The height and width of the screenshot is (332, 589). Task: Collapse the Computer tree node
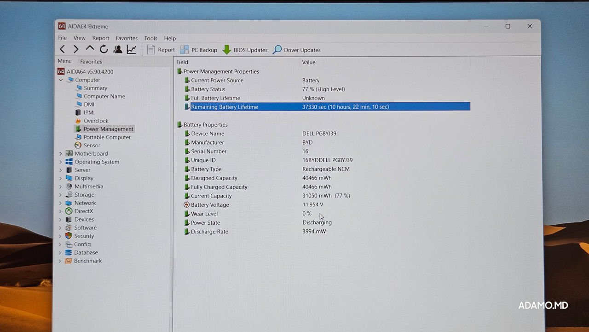click(61, 80)
